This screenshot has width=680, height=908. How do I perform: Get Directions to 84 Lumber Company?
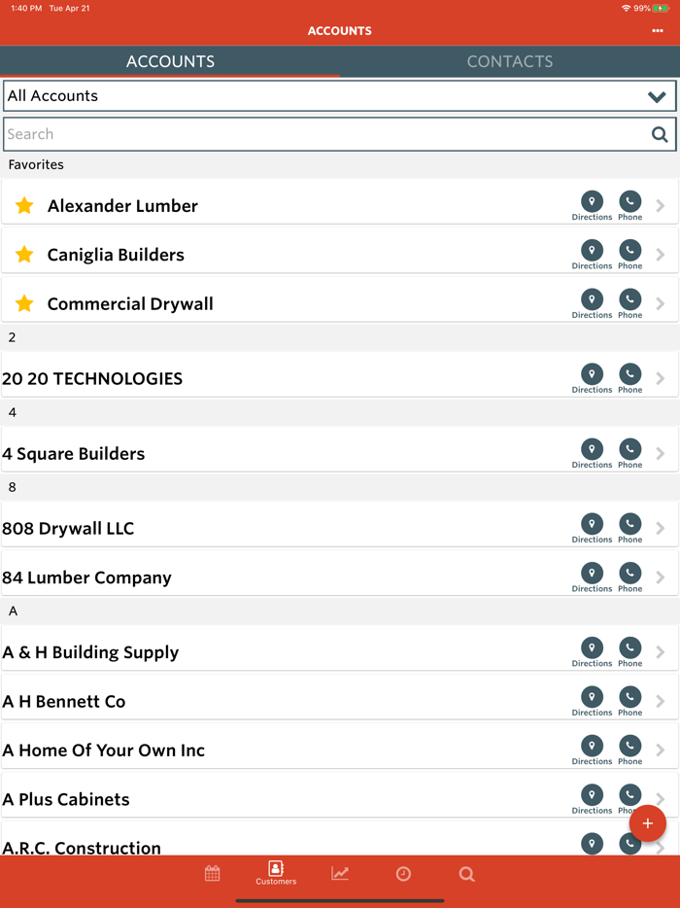click(x=592, y=577)
